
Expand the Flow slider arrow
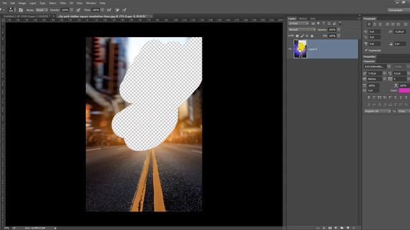coord(102,10)
